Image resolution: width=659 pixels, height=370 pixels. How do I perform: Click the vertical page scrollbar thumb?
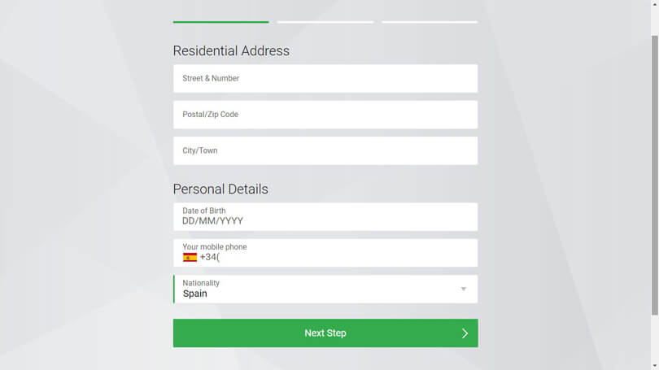click(655, 175)
